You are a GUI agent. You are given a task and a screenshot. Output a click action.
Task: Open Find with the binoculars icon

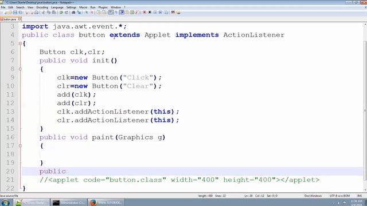click(73, 13)
